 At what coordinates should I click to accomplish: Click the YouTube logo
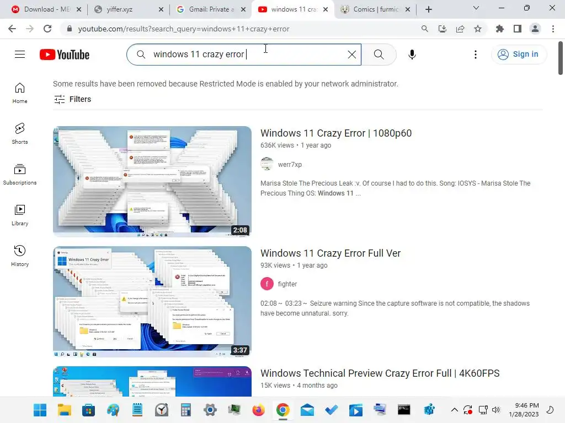65,55
